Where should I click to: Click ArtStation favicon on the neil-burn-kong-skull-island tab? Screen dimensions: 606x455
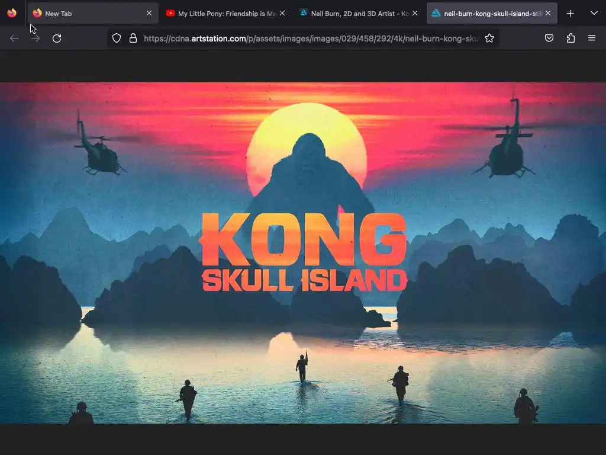436,13
